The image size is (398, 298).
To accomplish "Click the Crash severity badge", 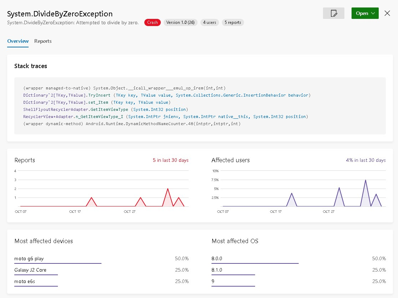I will tap(152, 22).
